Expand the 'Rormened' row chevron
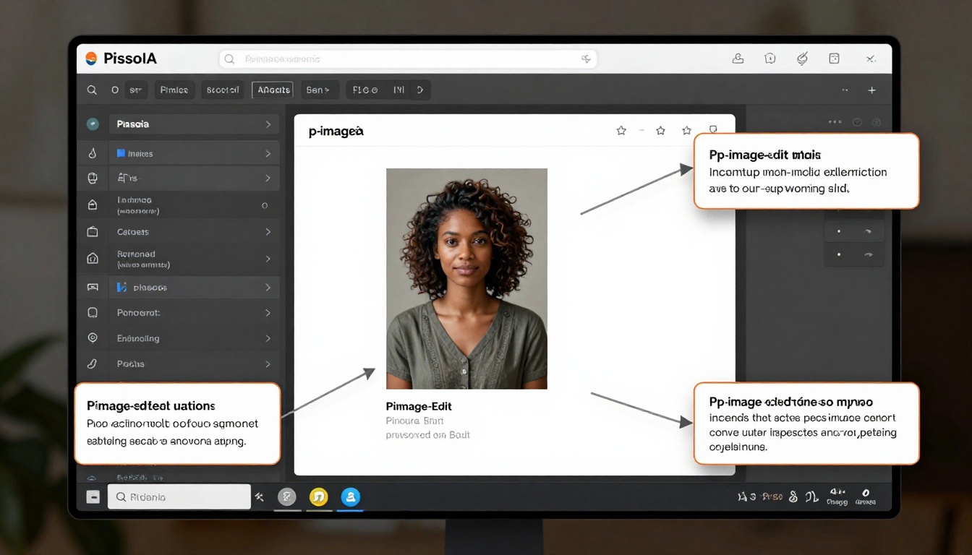 [268, 259]
